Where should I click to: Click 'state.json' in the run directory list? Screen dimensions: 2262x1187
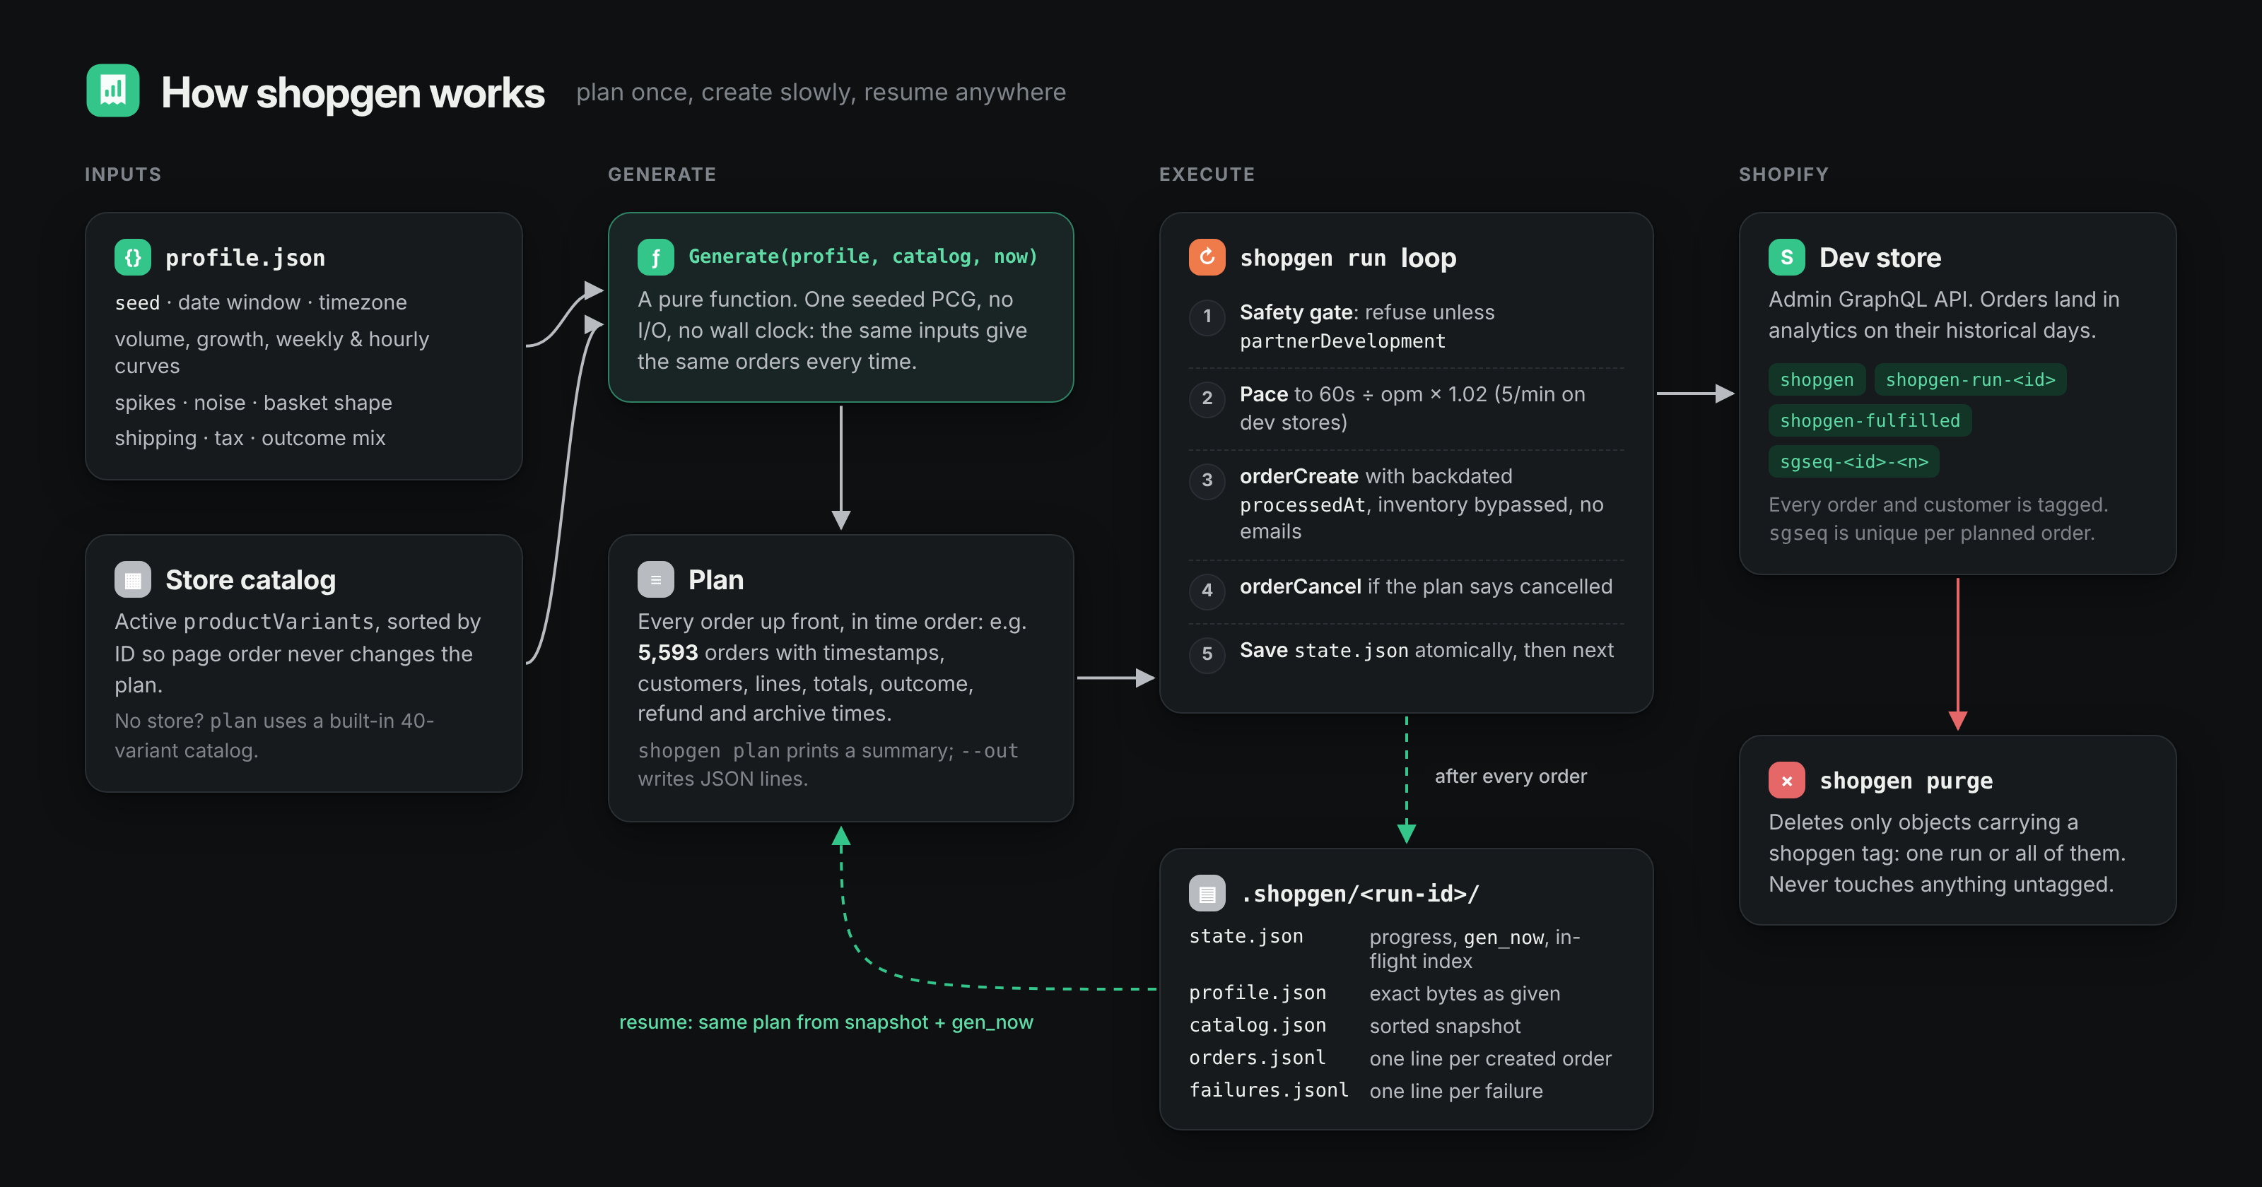coord(1246,936)
